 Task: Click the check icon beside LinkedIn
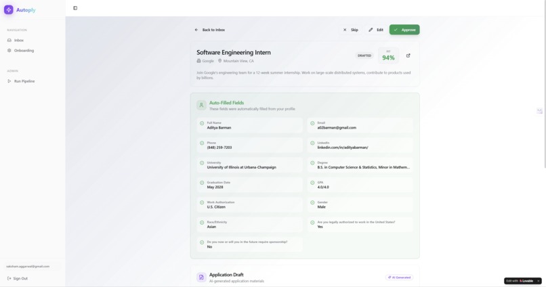click(x=312, y=143)
